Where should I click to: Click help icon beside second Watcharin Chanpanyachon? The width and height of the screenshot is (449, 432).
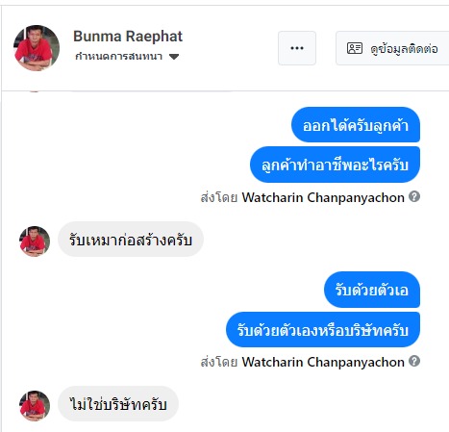[414, 361]
